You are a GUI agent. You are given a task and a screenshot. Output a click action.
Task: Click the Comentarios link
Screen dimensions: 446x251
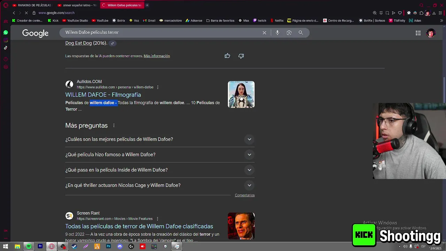(x=245, y=195)
